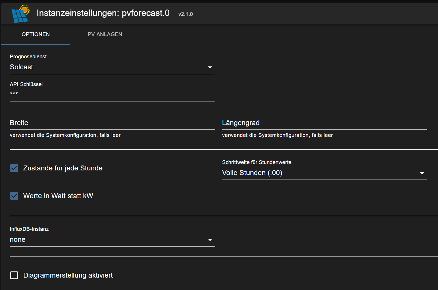Uncheck Werte in Watt statt kW
The height and width of the screenshot is (290, 438).
pyautogui.click(x=14, y=196)
